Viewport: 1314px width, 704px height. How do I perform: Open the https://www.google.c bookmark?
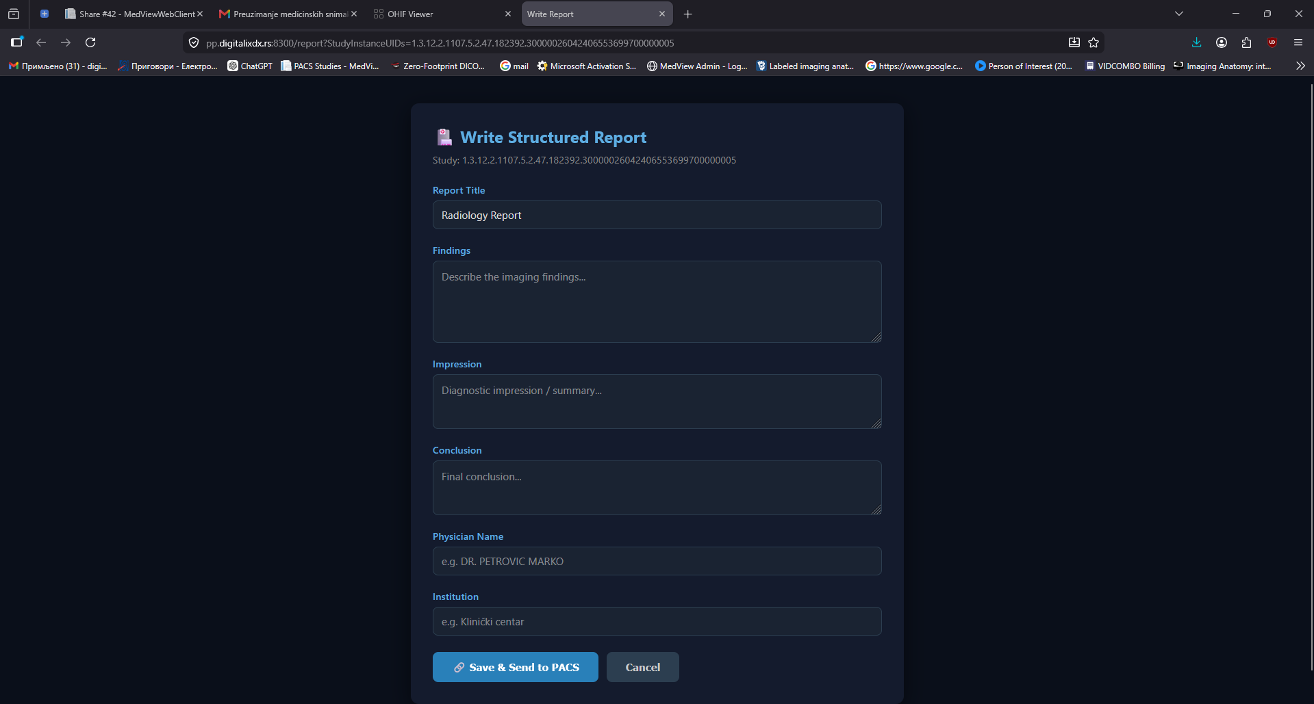(x=914, y=66)
